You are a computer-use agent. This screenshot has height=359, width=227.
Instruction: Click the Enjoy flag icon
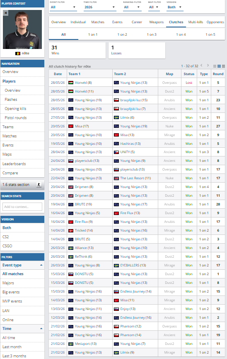116,309
